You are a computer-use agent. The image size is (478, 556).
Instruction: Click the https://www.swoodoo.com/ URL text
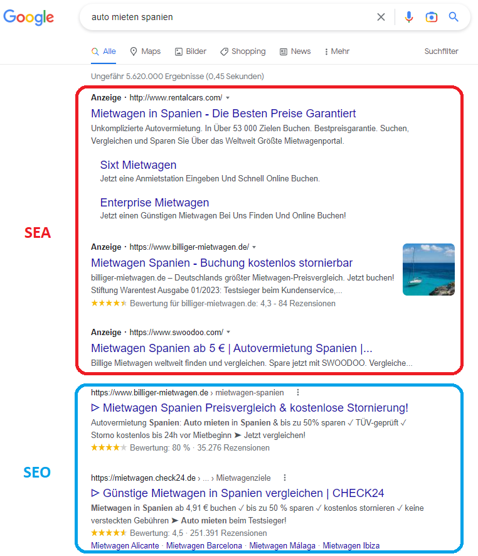click(x=176, y=332)
